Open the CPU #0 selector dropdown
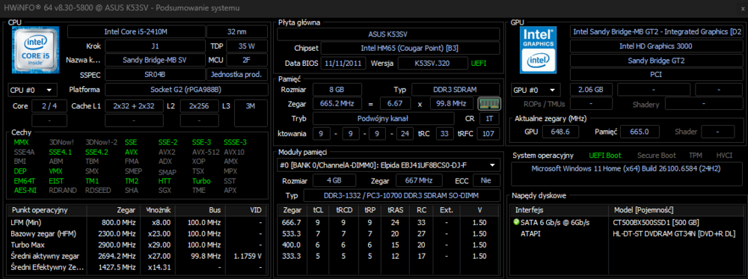The height and width of the screenshot is (279, 748). click(32, 90)
